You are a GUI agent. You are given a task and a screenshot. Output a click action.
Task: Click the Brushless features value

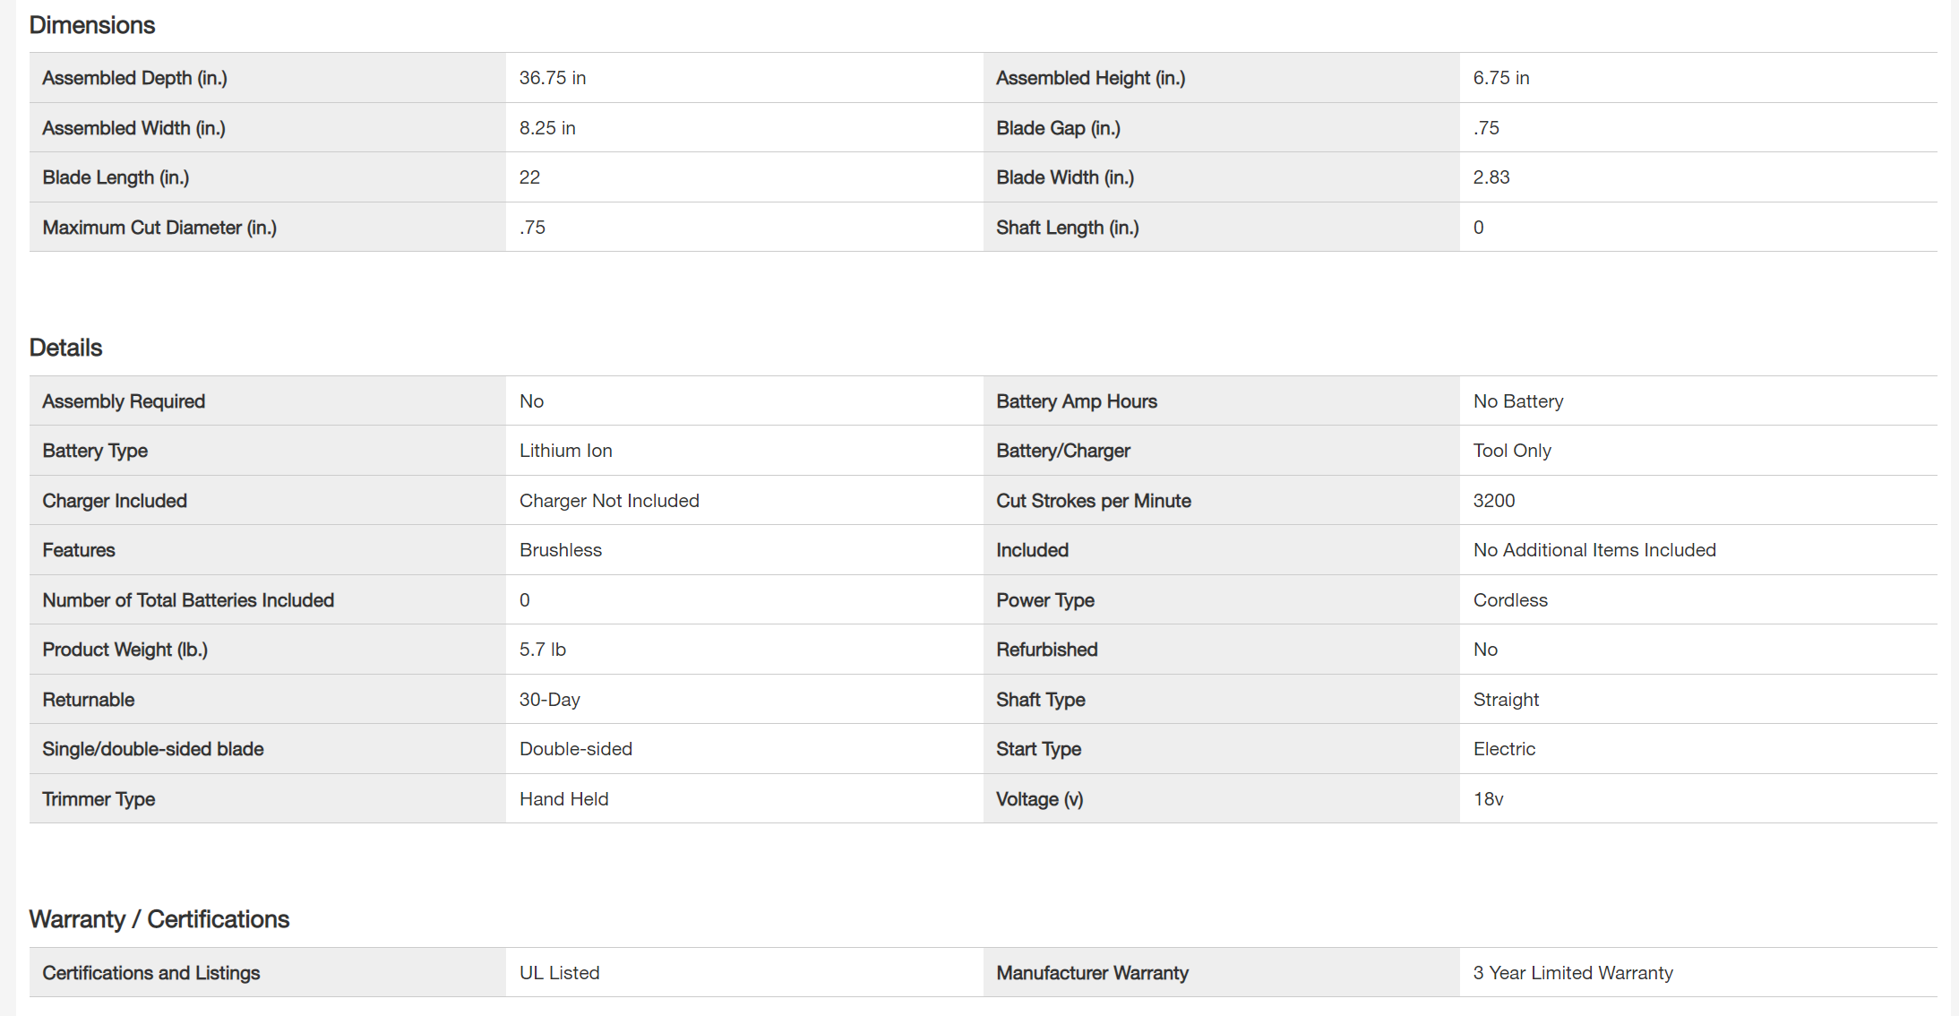[561, 550]
